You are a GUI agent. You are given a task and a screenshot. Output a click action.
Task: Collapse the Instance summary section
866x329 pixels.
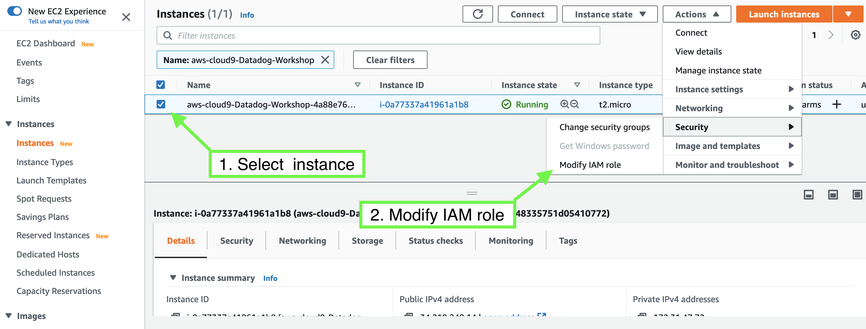coord(173,278)
